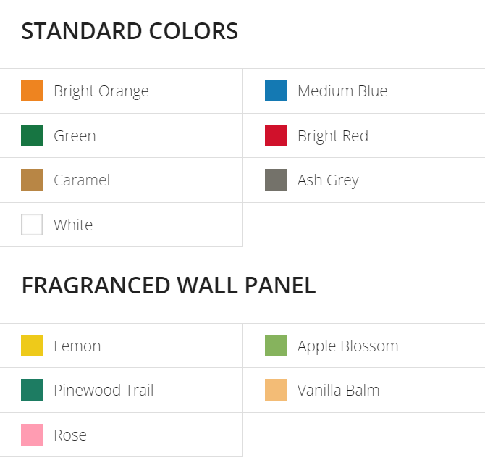
Task: Choose the Green swatch
Action: pos(32,135)
